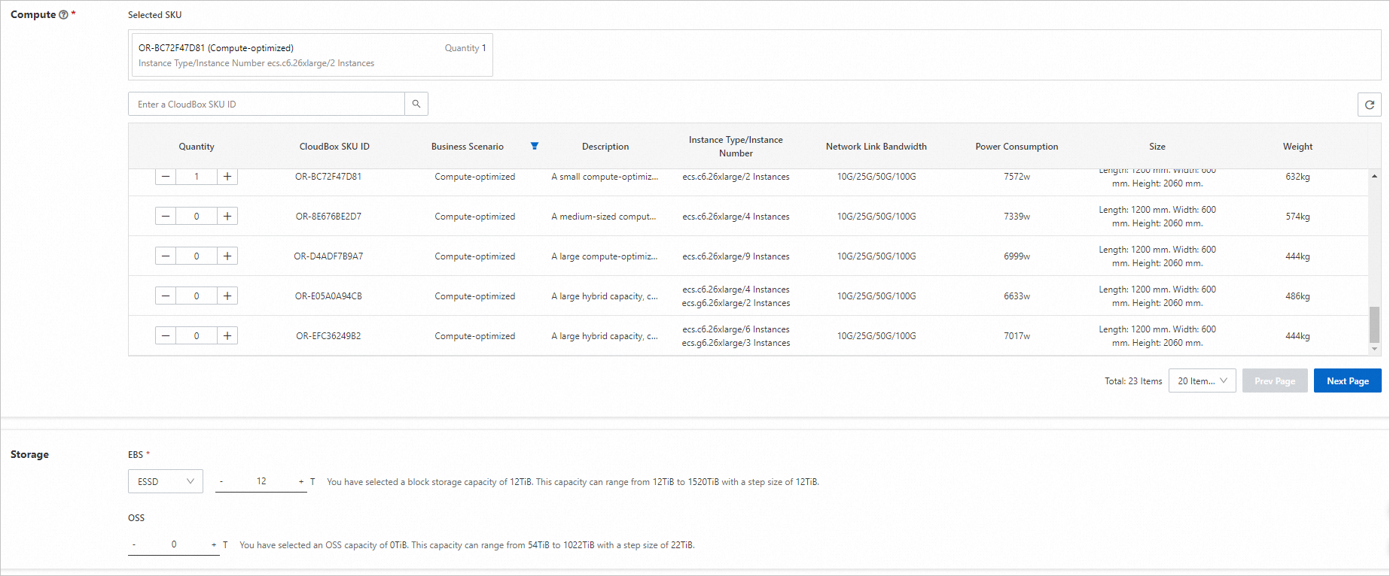Click the Weight column header

click(1297, 147)
